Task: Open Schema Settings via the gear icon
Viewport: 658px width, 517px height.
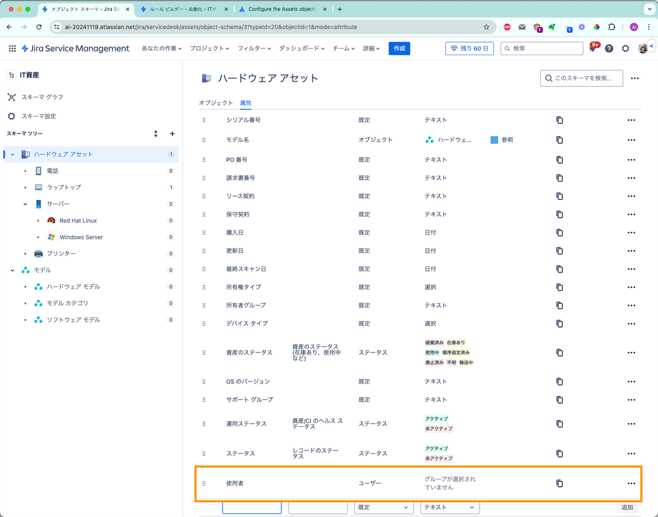Action: coord(11,114)
